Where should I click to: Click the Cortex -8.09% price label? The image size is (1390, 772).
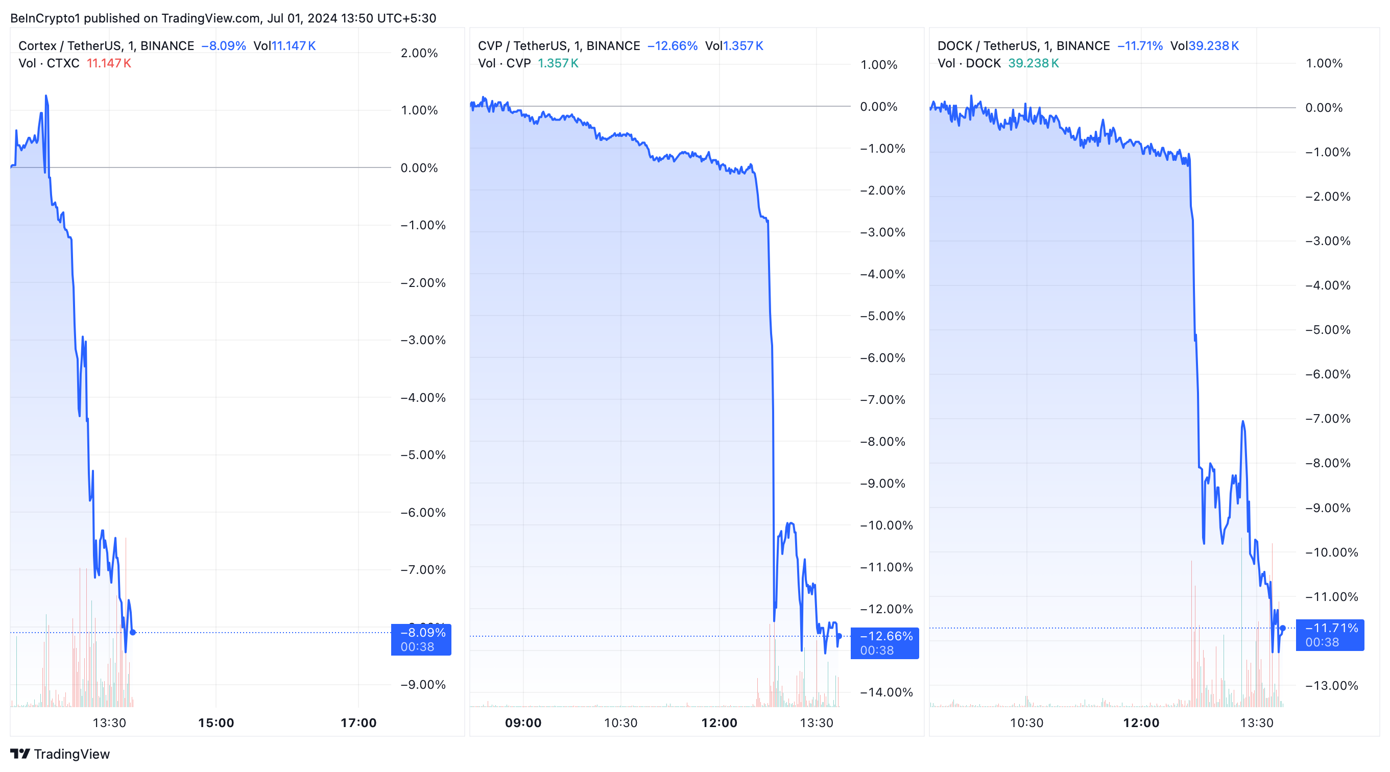421,639
